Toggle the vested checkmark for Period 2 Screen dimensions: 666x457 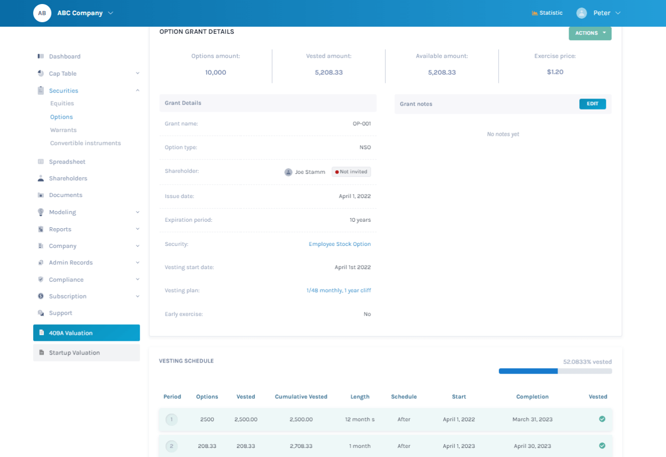[601, 446]
